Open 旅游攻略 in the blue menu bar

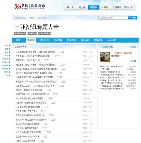[x=71, y=40]
